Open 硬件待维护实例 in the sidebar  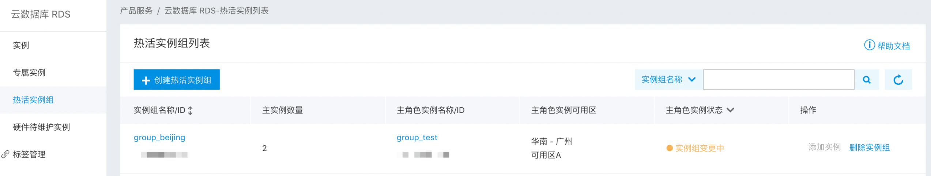tap(41, 127)
